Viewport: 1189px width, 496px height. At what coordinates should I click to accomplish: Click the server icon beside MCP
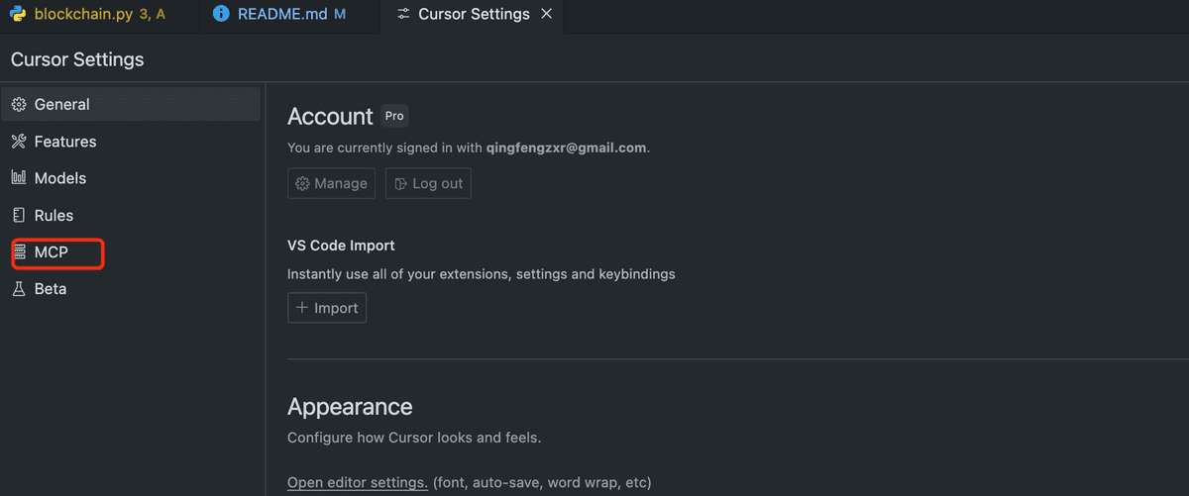[x=19, y=252]
